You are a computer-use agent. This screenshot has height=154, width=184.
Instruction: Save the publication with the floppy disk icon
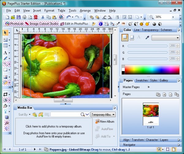coord(18,17)
